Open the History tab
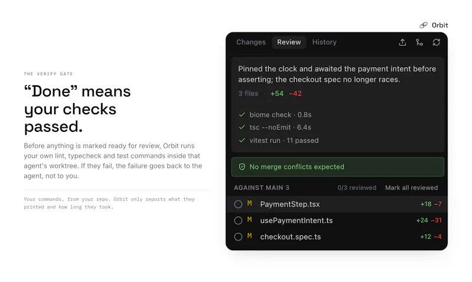The width and height of the screenshot is (472, 282). (324, 42)
